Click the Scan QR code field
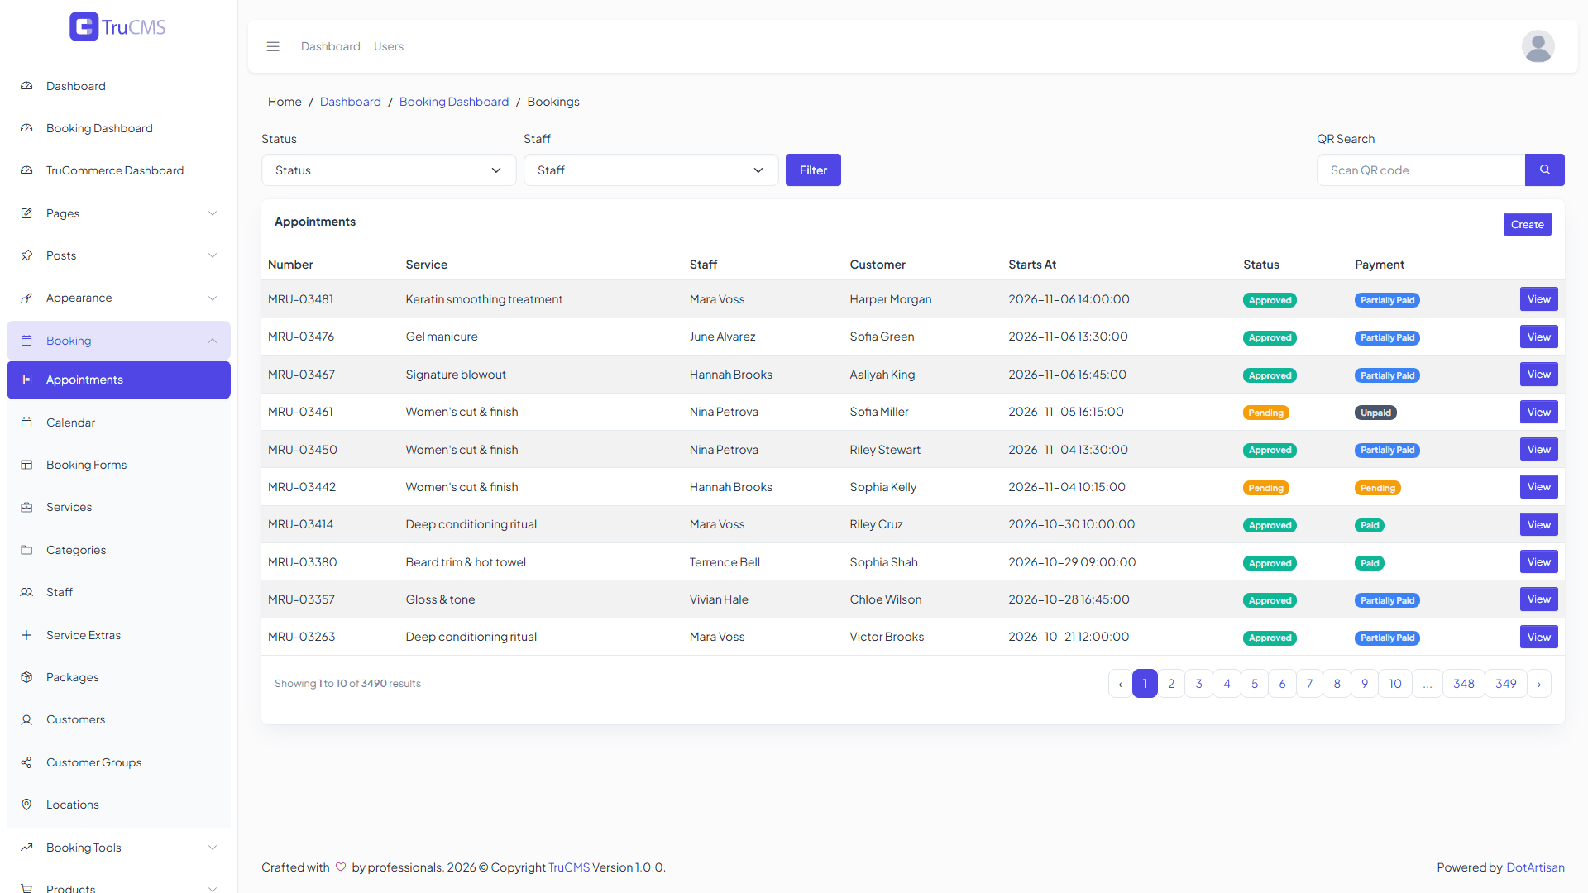The height and width of the screenshot is (893, 1588). pyautogui.click(x=1420, y=170)
